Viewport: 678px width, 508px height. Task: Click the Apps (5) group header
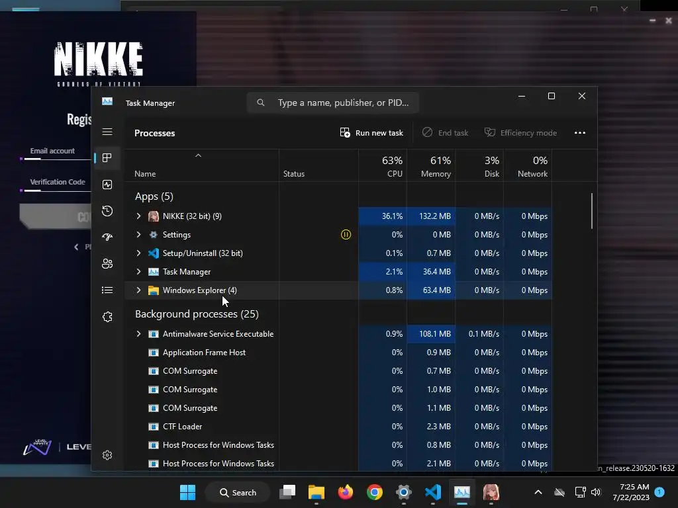[154, 196]
